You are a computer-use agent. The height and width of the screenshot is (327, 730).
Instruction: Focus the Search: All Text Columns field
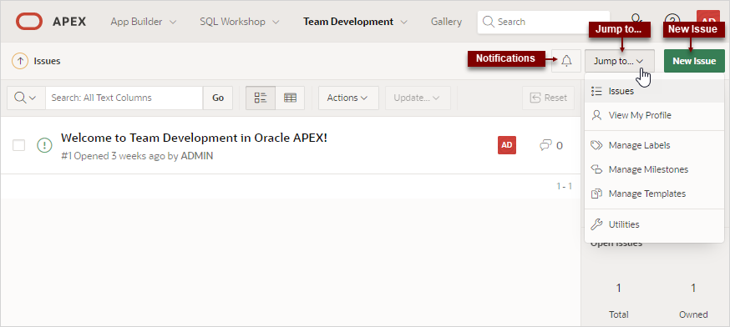124,98
